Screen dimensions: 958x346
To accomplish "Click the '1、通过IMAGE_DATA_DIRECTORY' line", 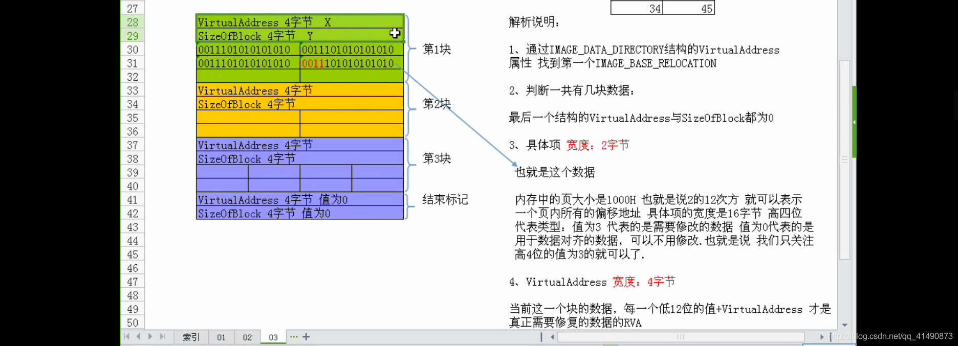I will tap(644, 50).
